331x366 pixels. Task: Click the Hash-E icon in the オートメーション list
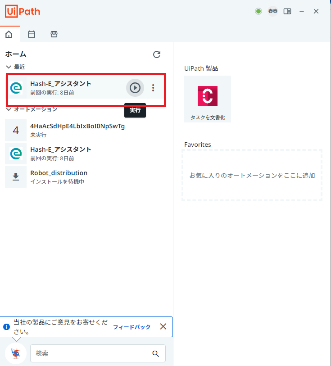tap(16, 154)
